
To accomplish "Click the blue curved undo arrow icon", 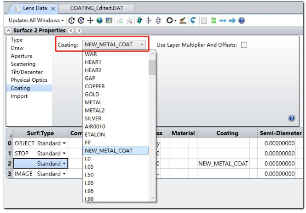I will pos(193,21).
